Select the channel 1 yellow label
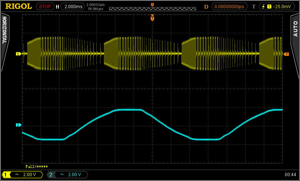Viewport: 300px width, 181px height. click(x=6, y=175)
